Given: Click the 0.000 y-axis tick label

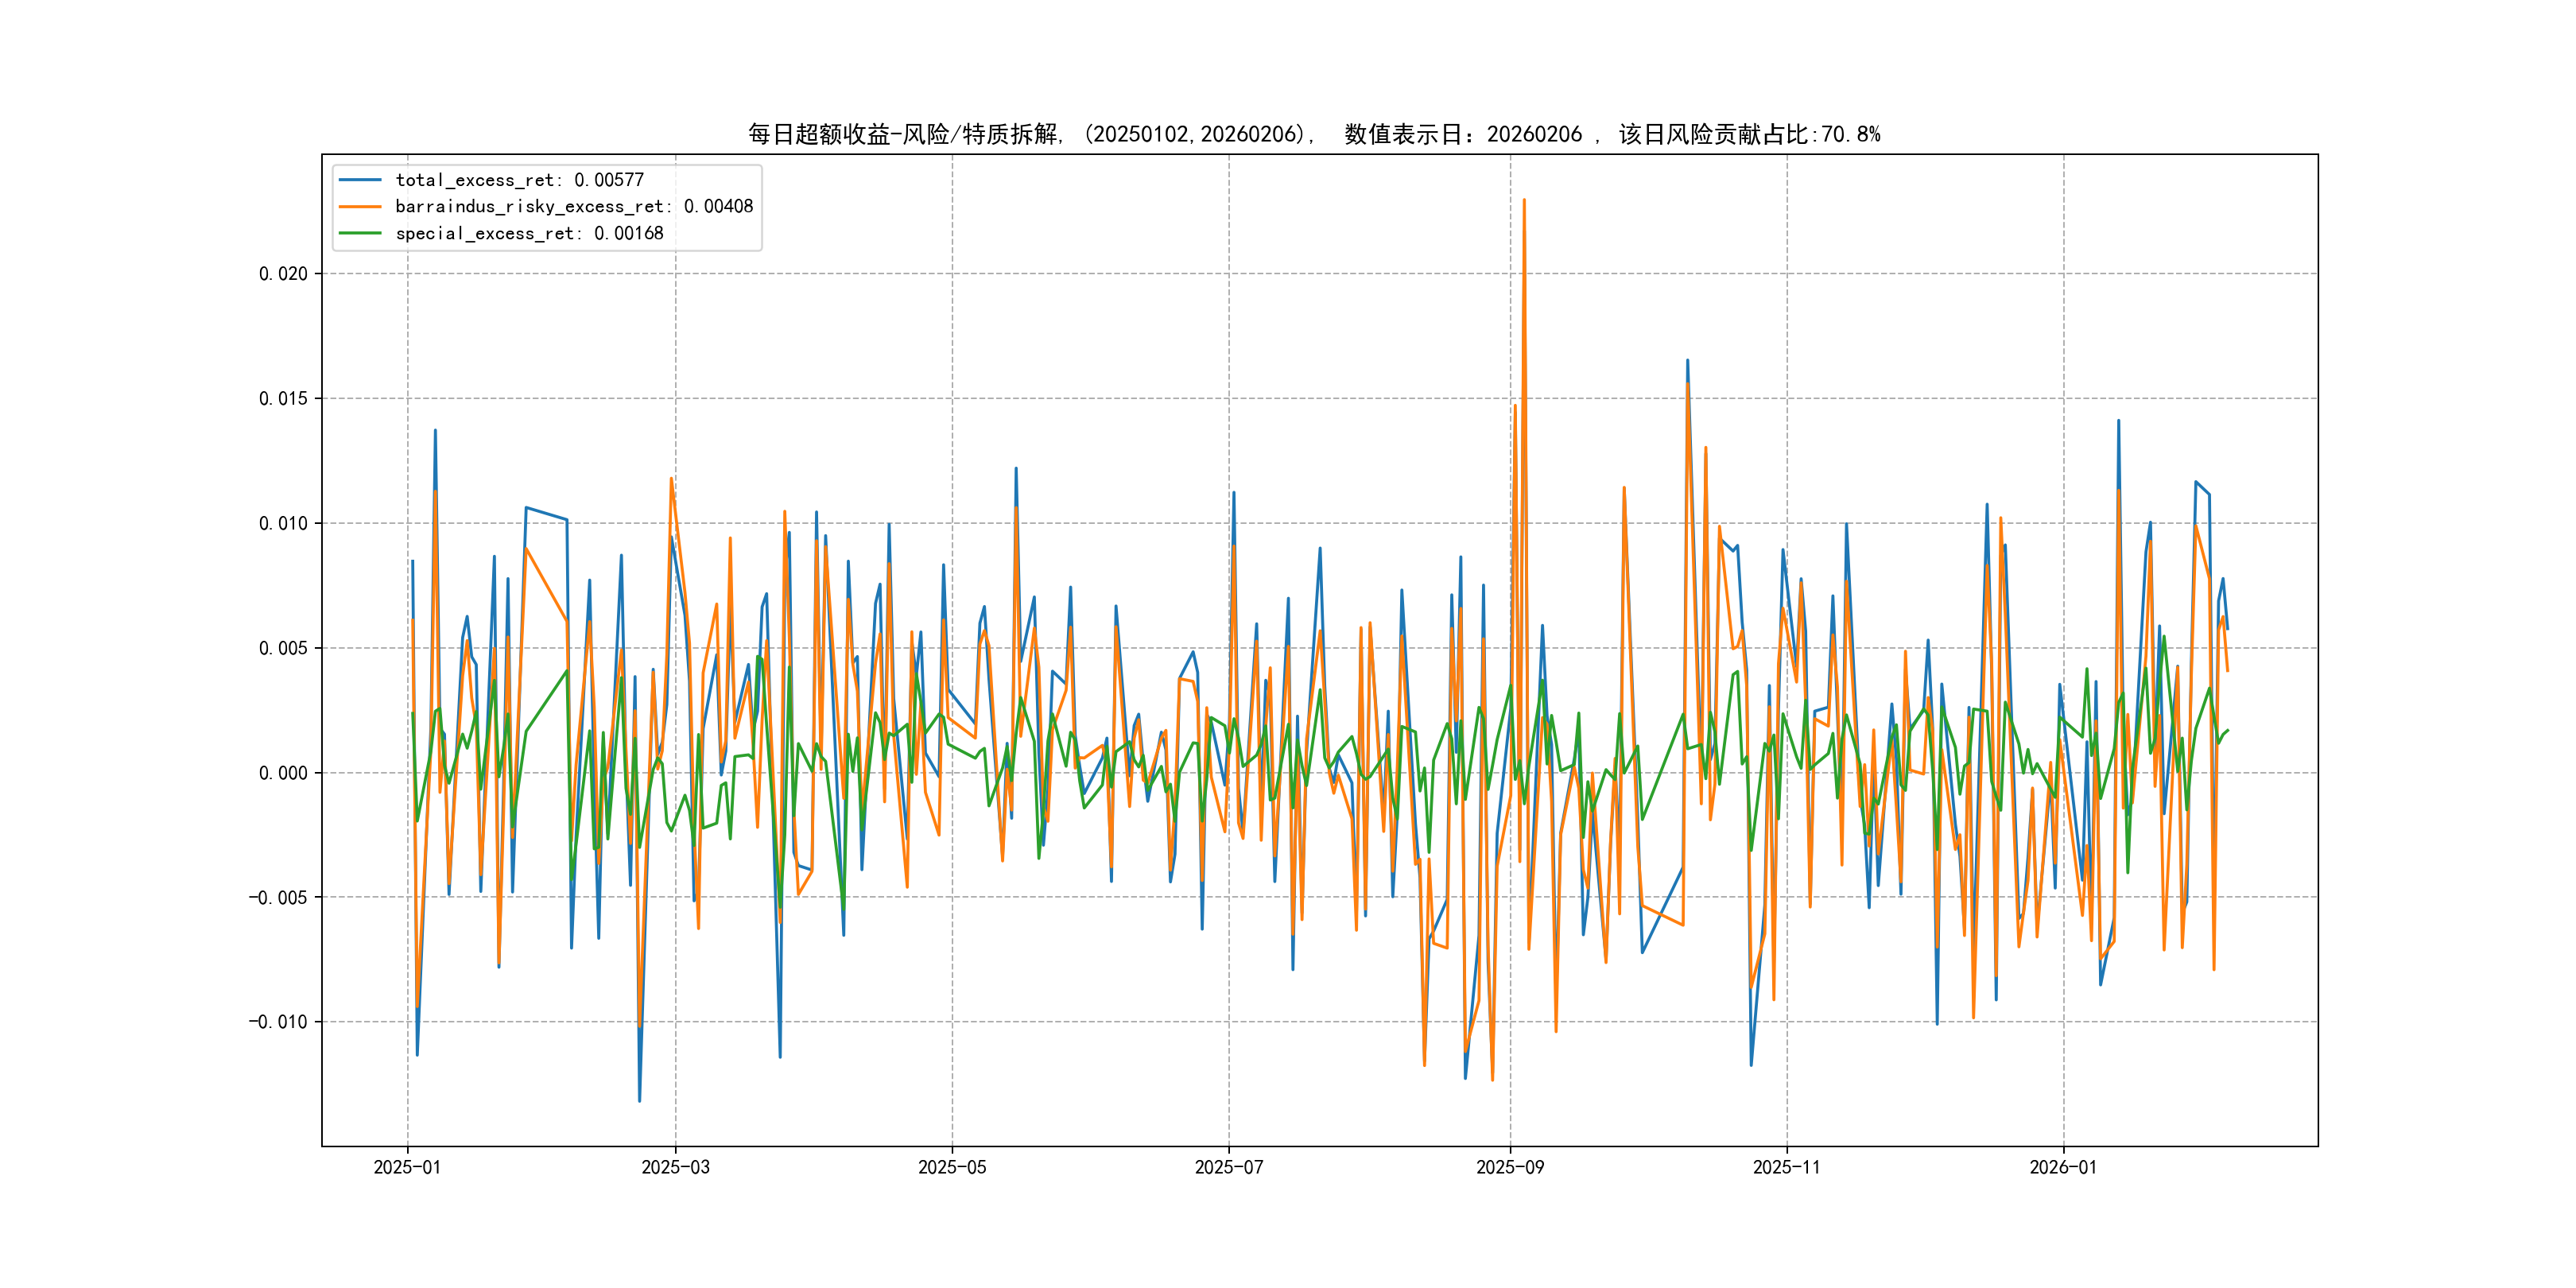Looking at the screenshot, I should [283, 773].
